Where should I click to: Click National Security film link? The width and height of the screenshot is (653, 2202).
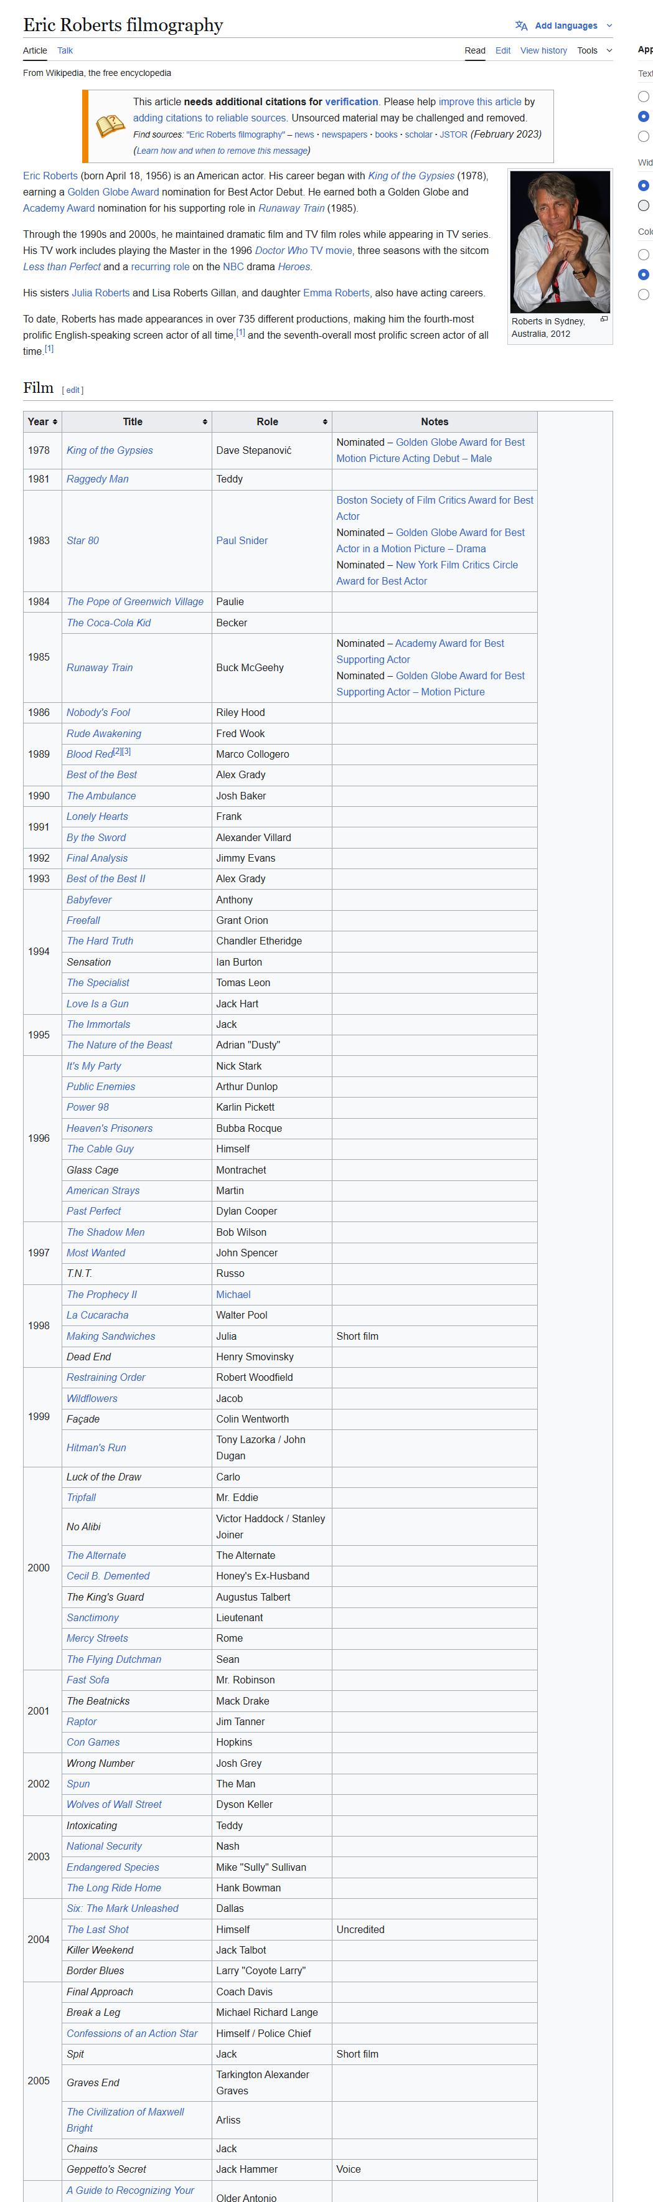click(105, 1845)
